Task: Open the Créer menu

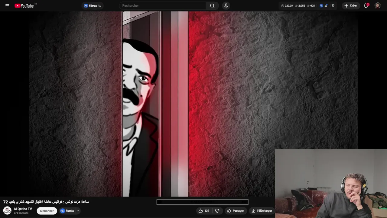Action: 351,6
